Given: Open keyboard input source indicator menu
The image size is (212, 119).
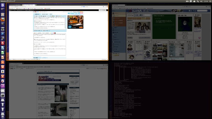Looking at the screenshot, I should coord(187,1).
